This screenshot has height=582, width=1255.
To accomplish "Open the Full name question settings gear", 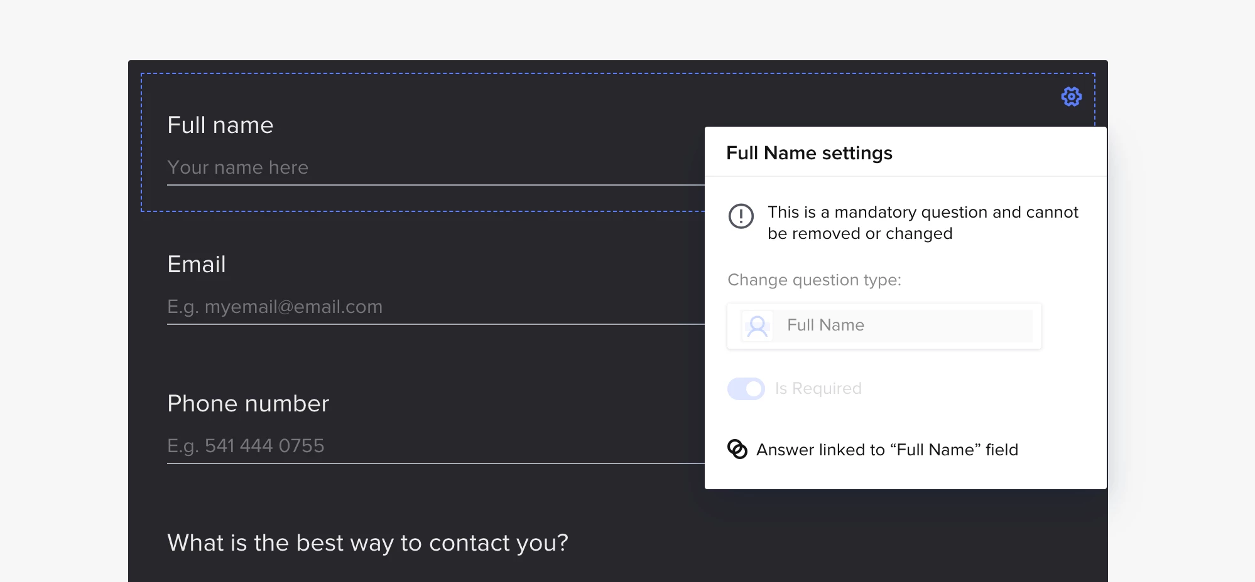I will pyautogui.click(x=1071, y=97).
